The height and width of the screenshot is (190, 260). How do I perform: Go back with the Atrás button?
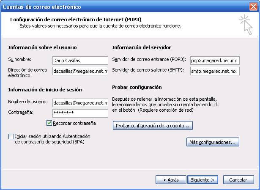point(170,180)
